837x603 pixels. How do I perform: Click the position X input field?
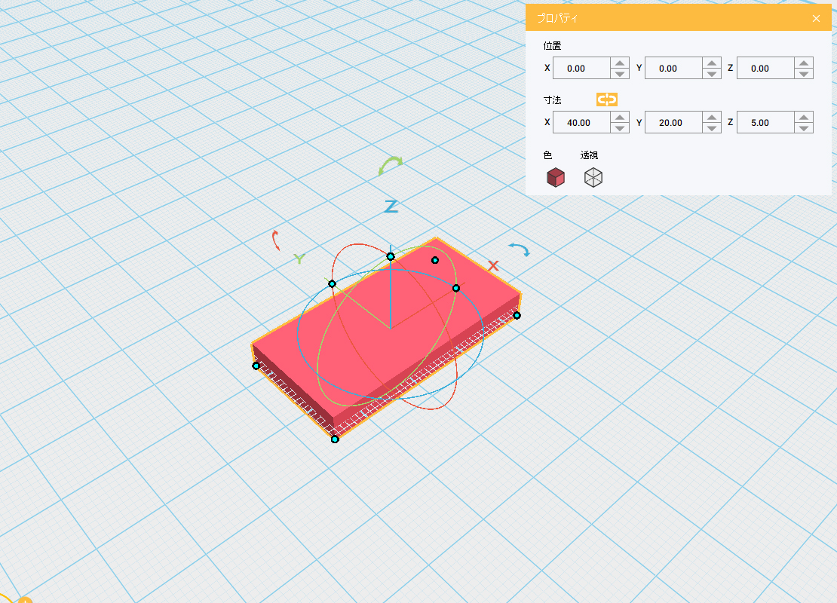tap(580, 69)
